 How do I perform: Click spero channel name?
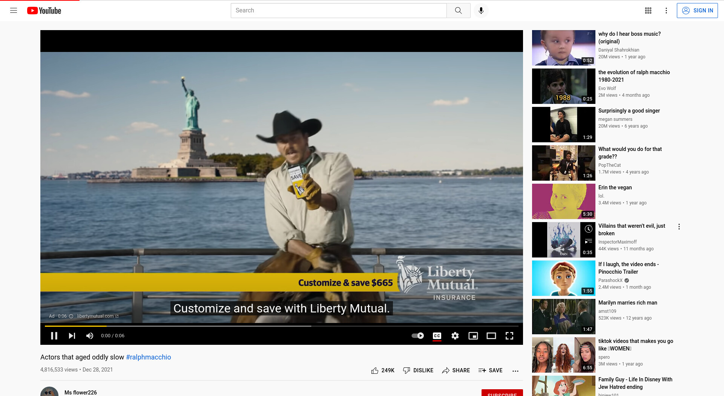pos(604,357)
